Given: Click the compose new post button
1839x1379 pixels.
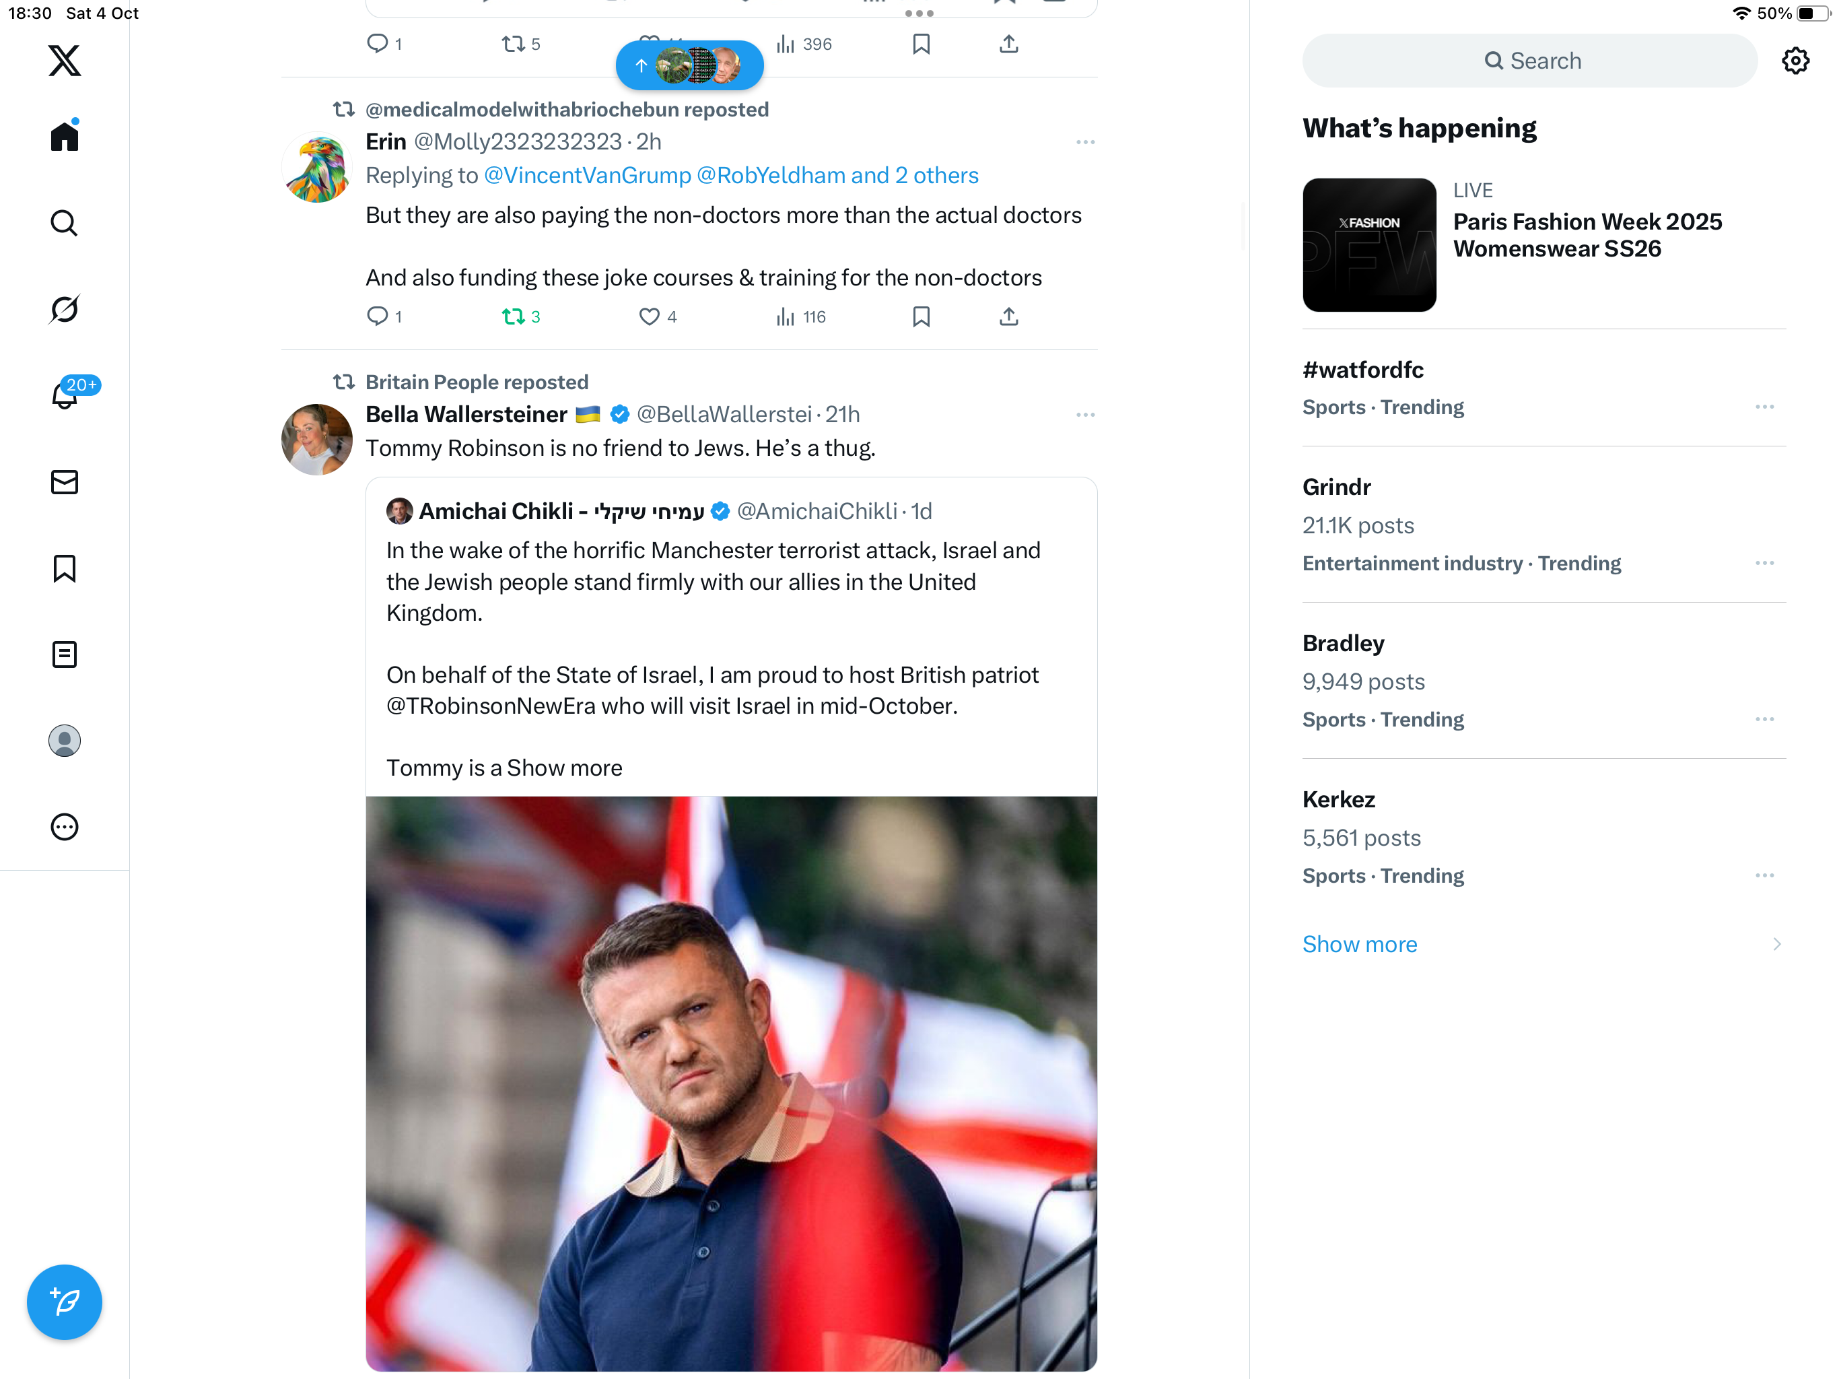Looking at the screenshot, I should pyautogui.click(x=64, y=1302).
